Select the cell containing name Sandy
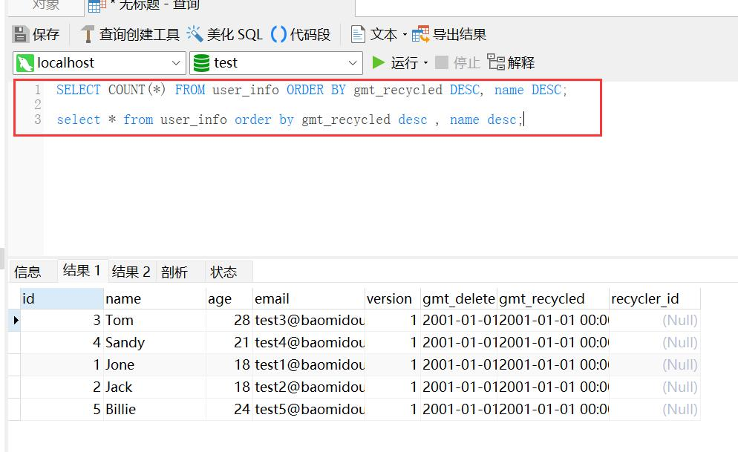Viewport: 738px width, 452px height. [125, 342]
